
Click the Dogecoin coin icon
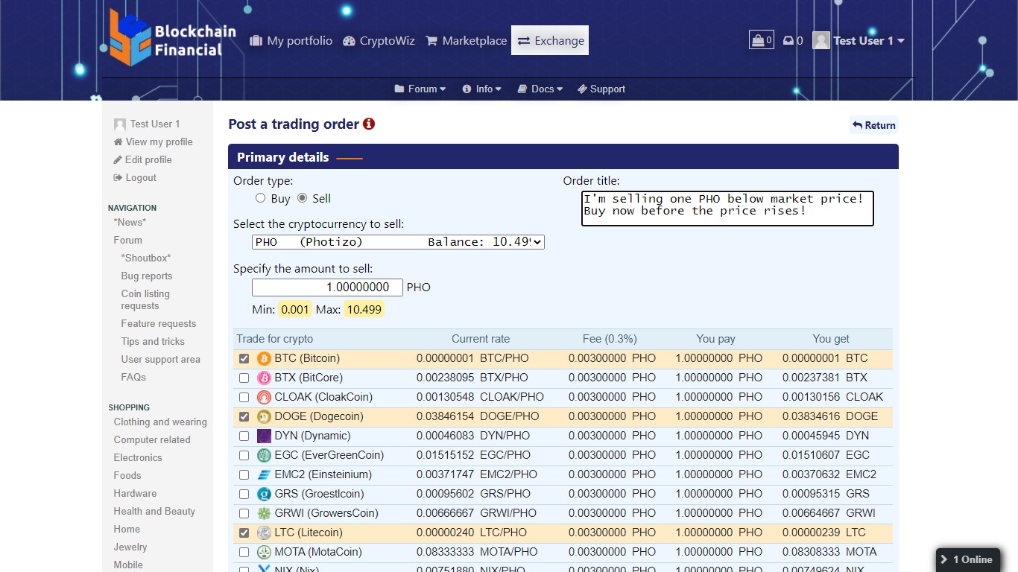pos(264,416)
